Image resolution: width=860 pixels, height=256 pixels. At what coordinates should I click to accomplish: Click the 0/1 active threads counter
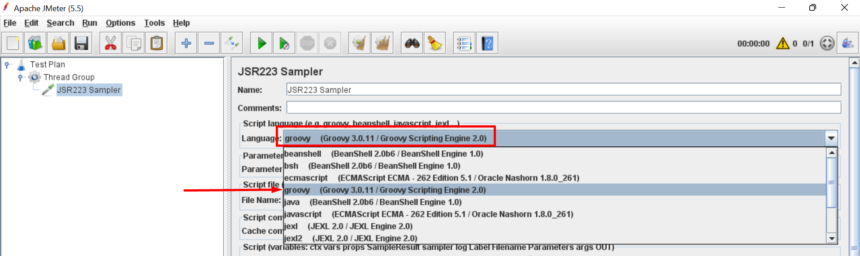pyautogui.click(x=808, y=43)
